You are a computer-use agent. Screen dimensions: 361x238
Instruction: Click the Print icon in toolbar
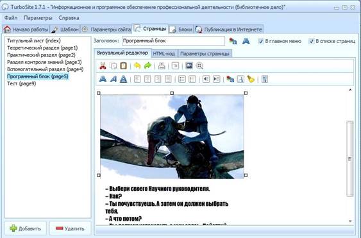point(162,66)
